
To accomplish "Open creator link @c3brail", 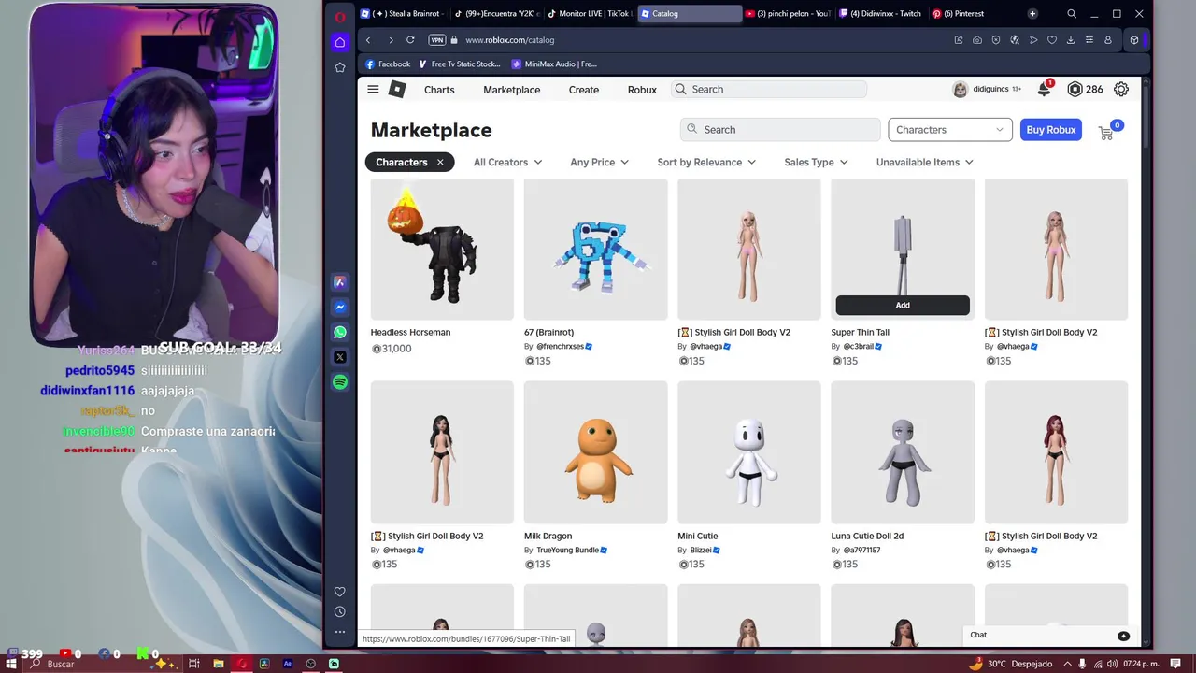I will pos(860,347).
